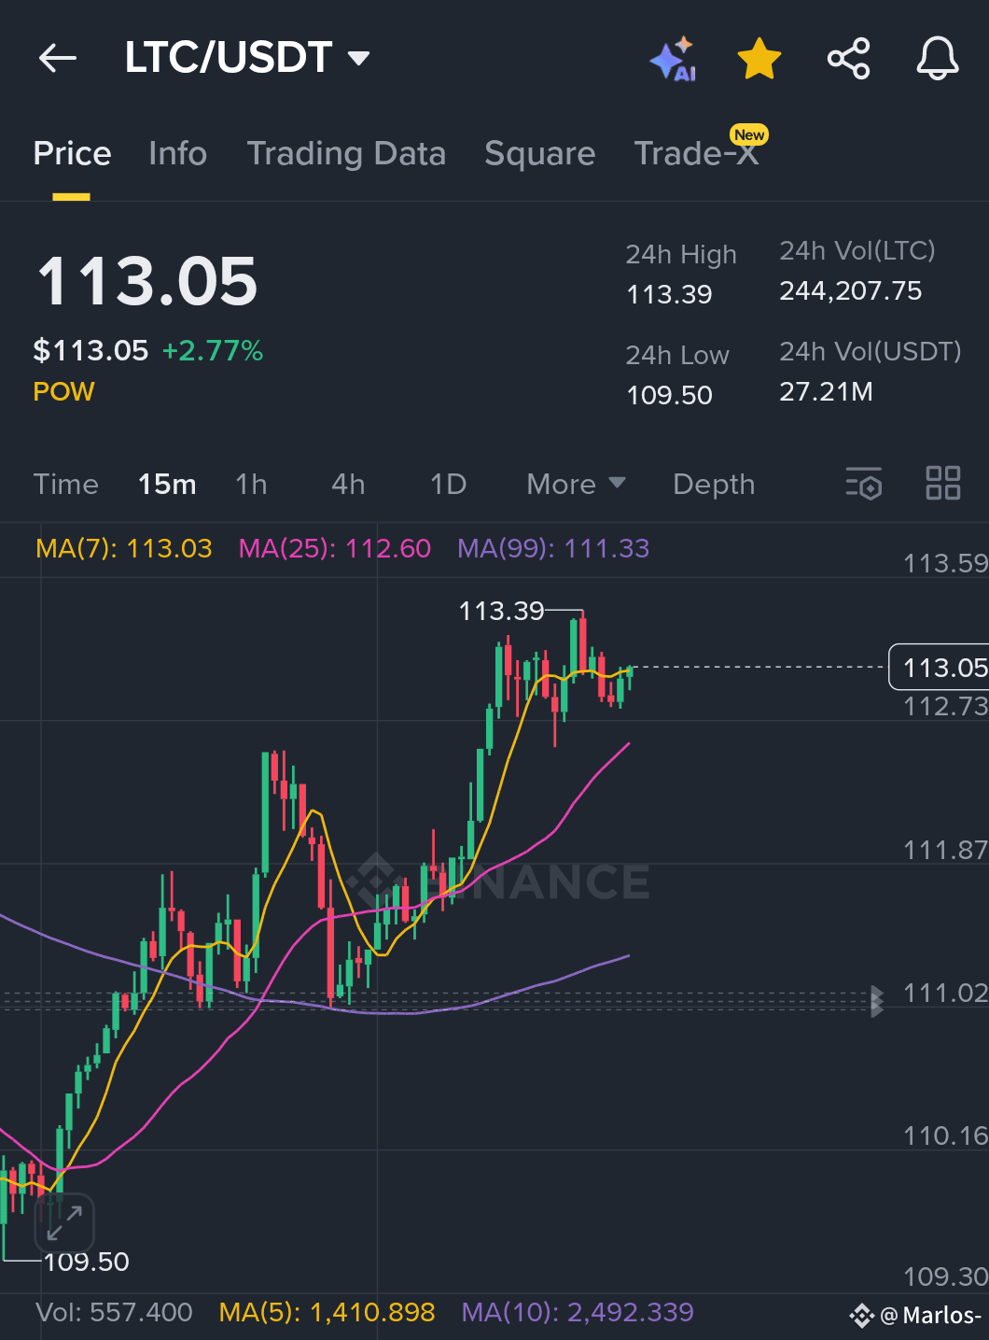Tap the large 113.05 price
This screenshot has width=989, height=1340.
click(x=146, y=281)
